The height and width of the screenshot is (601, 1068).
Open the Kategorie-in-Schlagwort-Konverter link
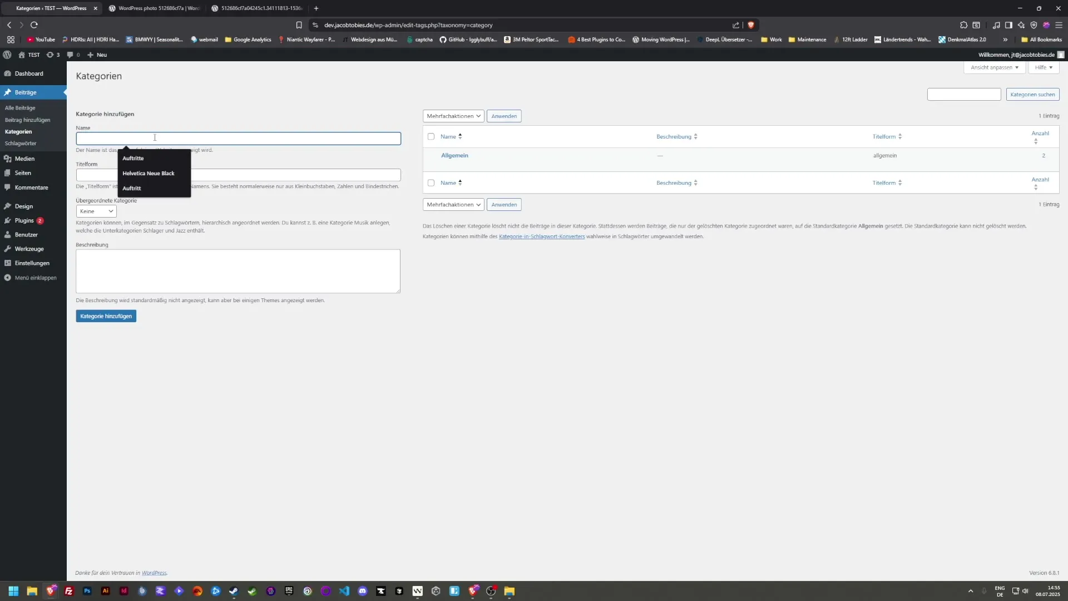541,237
